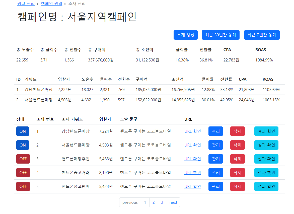Open URL 확인 link for 소재 2
The width and height of the screenshot is (294, 214).
[x=193, y=145]
